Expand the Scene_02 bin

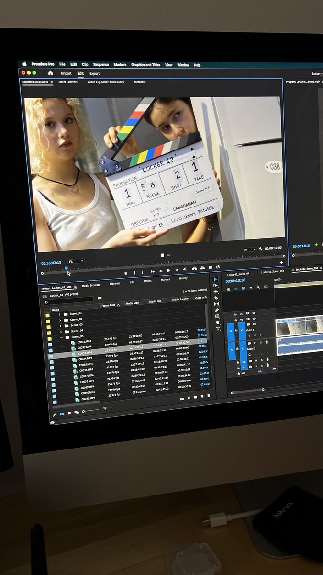pyautogui.click(x=60, y=321)
